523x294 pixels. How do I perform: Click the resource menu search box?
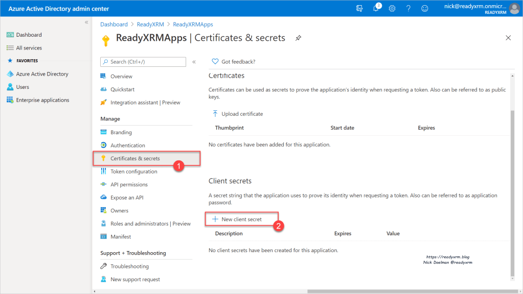pyautogui.click(x=143, y=62)
